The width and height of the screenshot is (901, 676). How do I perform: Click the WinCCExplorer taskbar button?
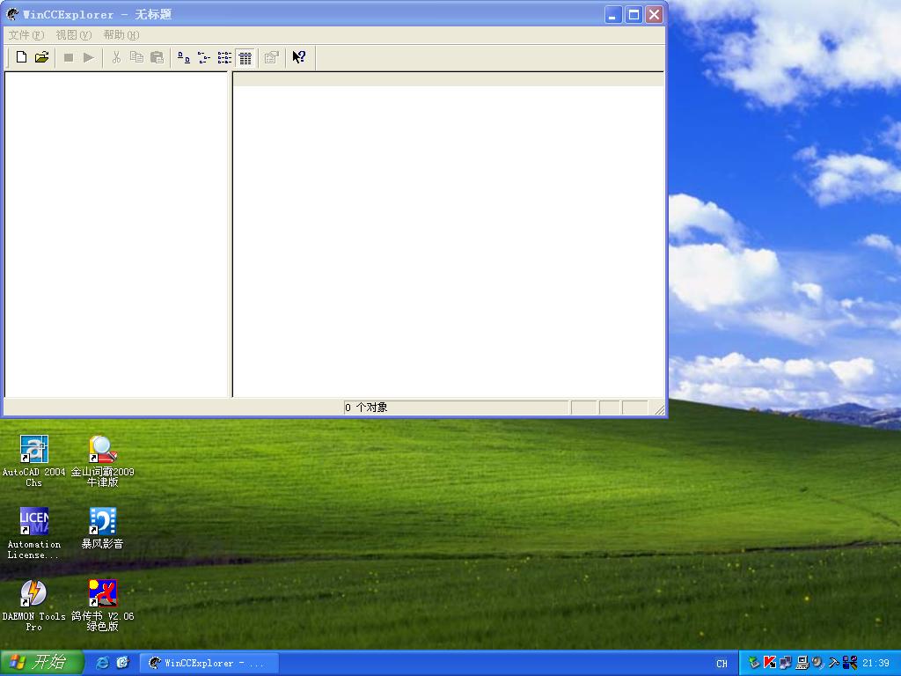pos(209,664)
